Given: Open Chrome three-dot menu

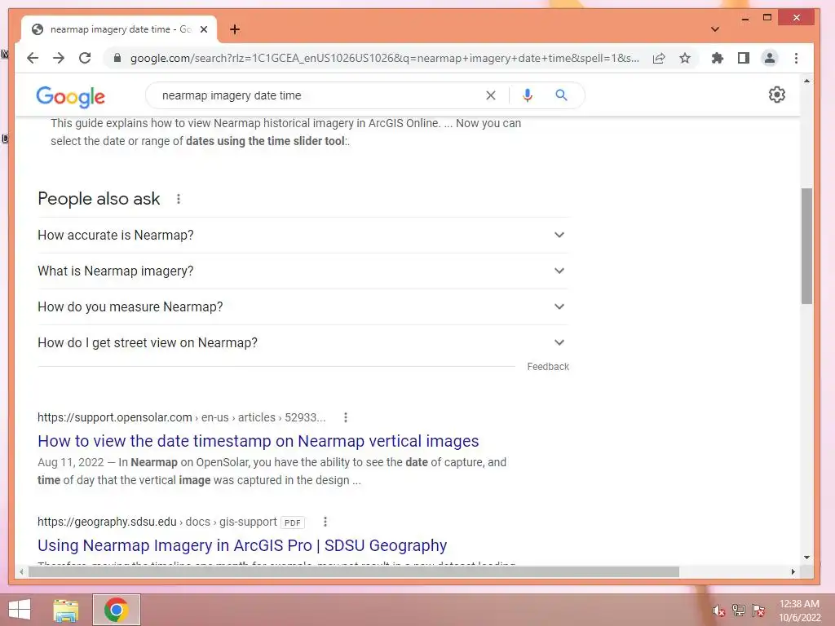Looking at the screenshot, I should coord(796,58).
